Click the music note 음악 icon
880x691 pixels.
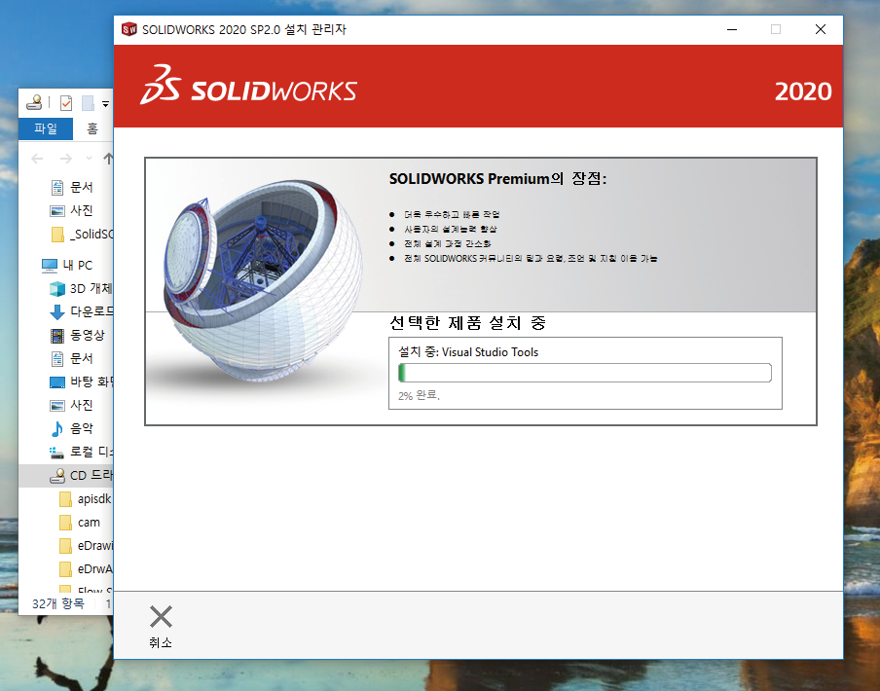[x=57, y=429]
